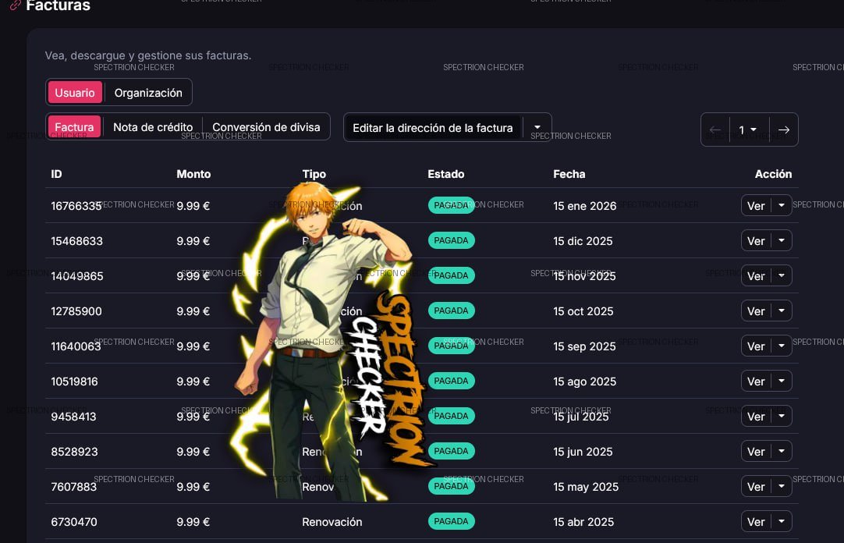
Task: Click Editar la dirección de la factura button
Action: click(433, 127)
